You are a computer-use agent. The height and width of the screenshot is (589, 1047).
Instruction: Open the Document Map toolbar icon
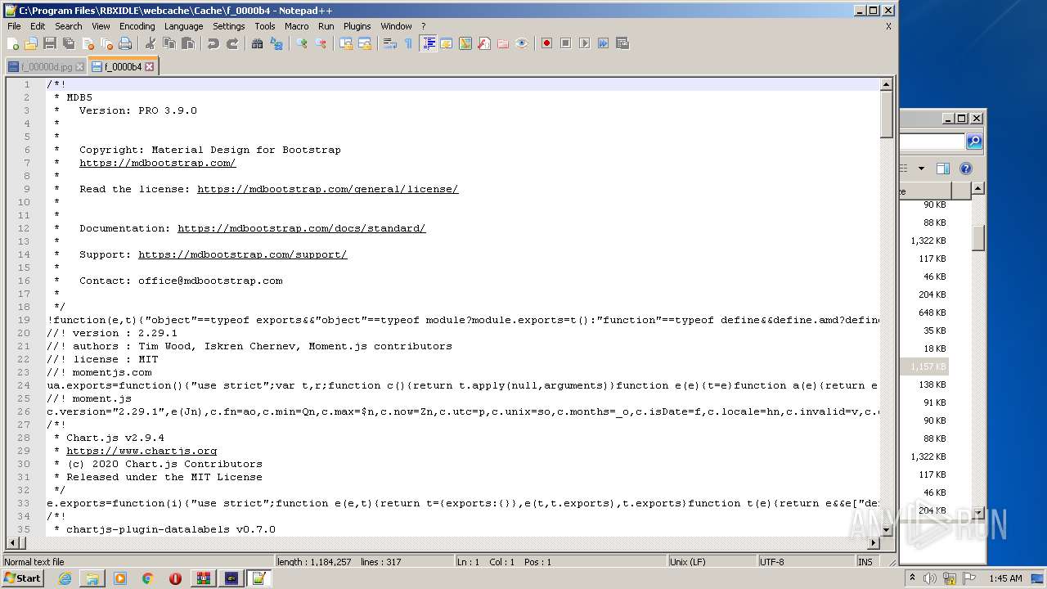tap(465, 43)
